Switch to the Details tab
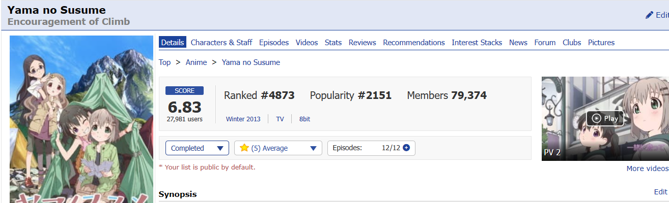This screenshot has width=669, height=203. pos(172,43)
